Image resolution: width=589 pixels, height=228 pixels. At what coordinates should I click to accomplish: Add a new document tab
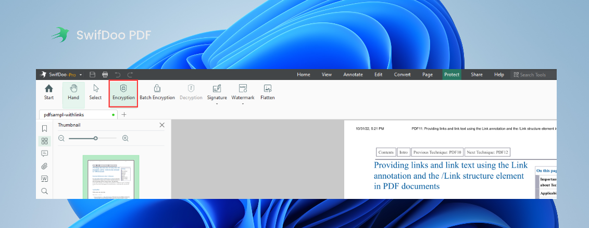124,115
